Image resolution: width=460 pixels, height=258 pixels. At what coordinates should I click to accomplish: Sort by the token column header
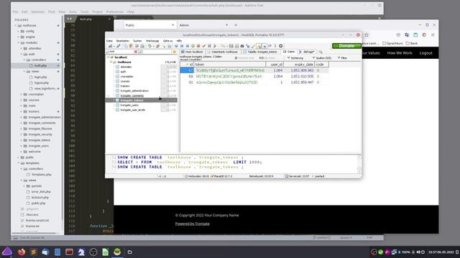[230, 64]
